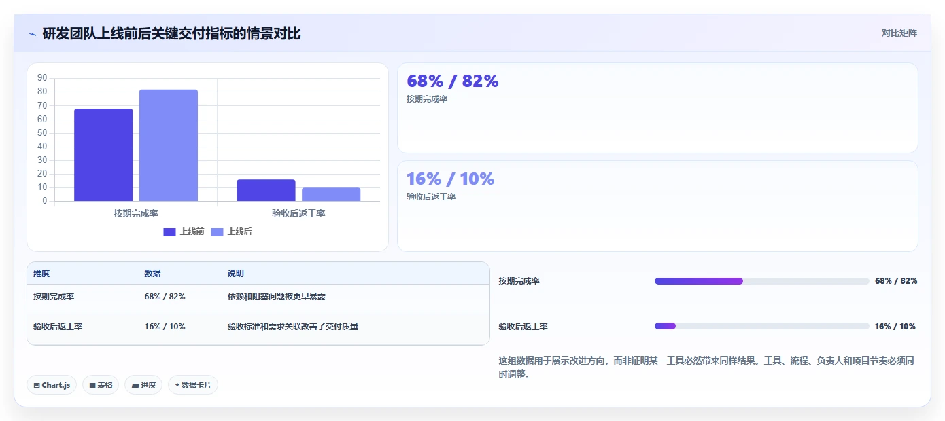The height and width of the screenshot is (421, 945).
Task: Click the 上线前 bar for 验收后返工率
Action: (266, 190)
